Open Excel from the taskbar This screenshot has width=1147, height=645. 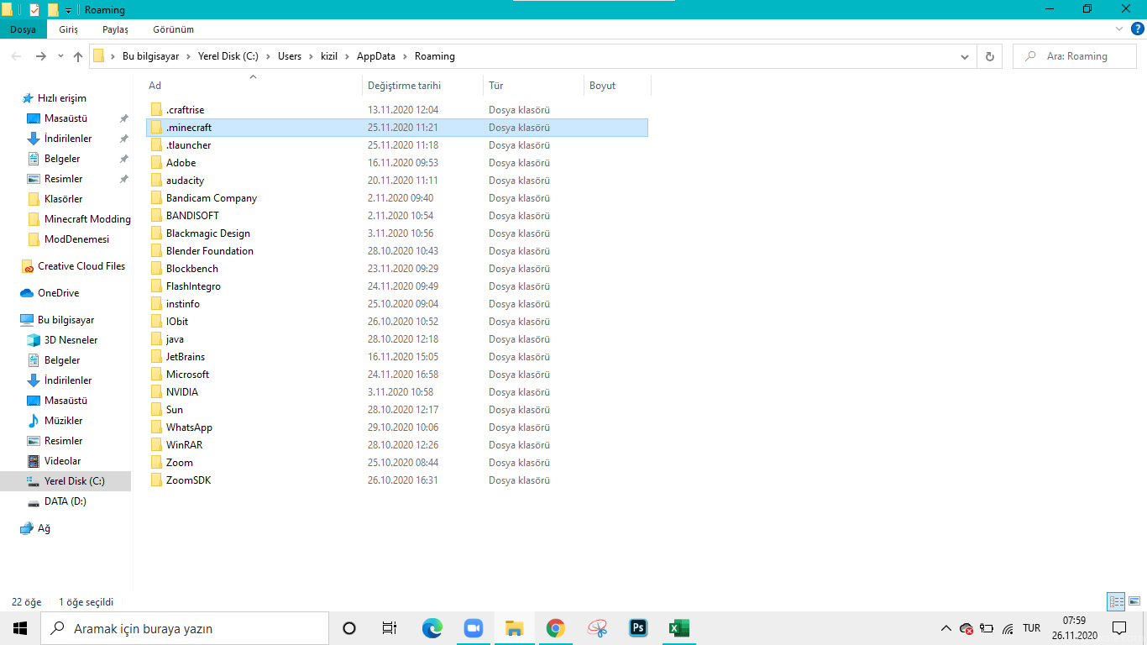click(x=678, y=628)
